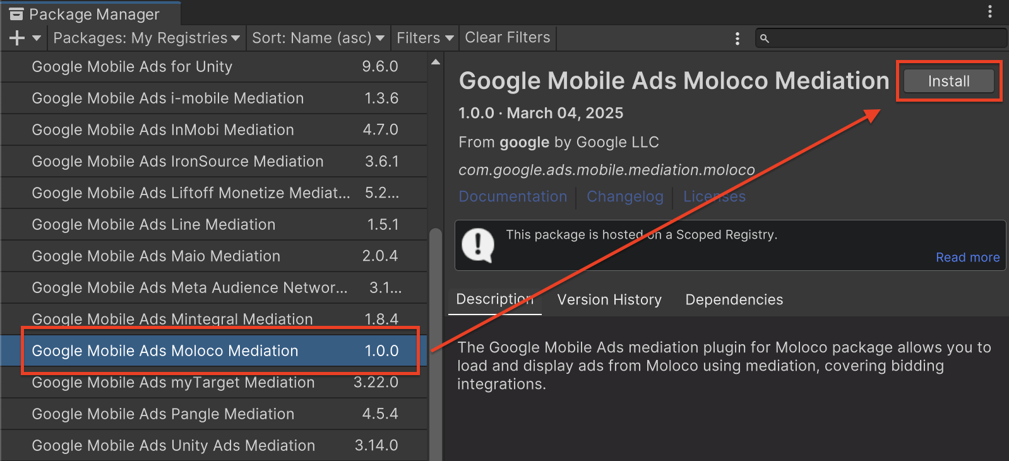
Task: Open the dropdown arrow beside plus icon
Action: [x=37, y=39]
